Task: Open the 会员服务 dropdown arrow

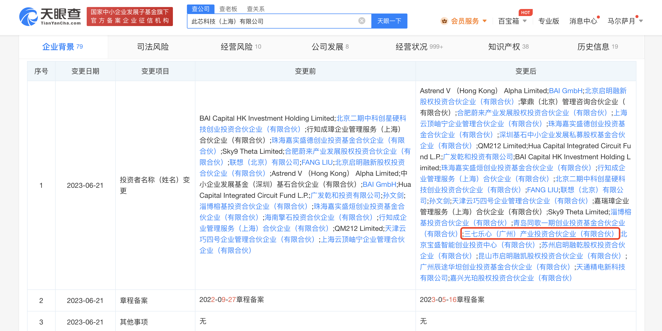Action: 485,21
